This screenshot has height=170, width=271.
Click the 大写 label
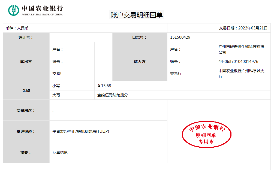[56, 95]
